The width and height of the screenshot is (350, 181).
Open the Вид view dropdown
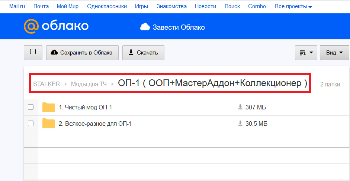point(334,53)
